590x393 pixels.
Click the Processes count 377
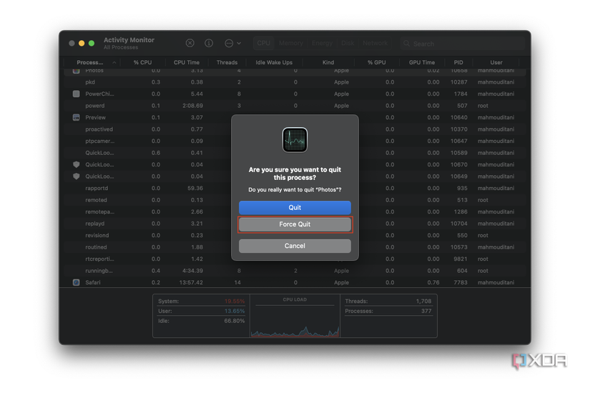[426, 311]
